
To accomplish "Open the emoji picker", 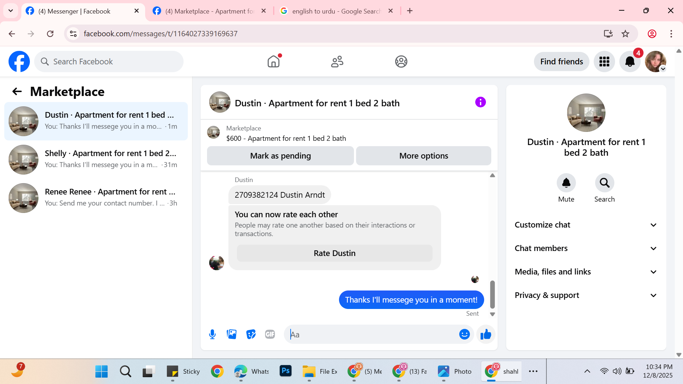I will (x=464, y=334).
